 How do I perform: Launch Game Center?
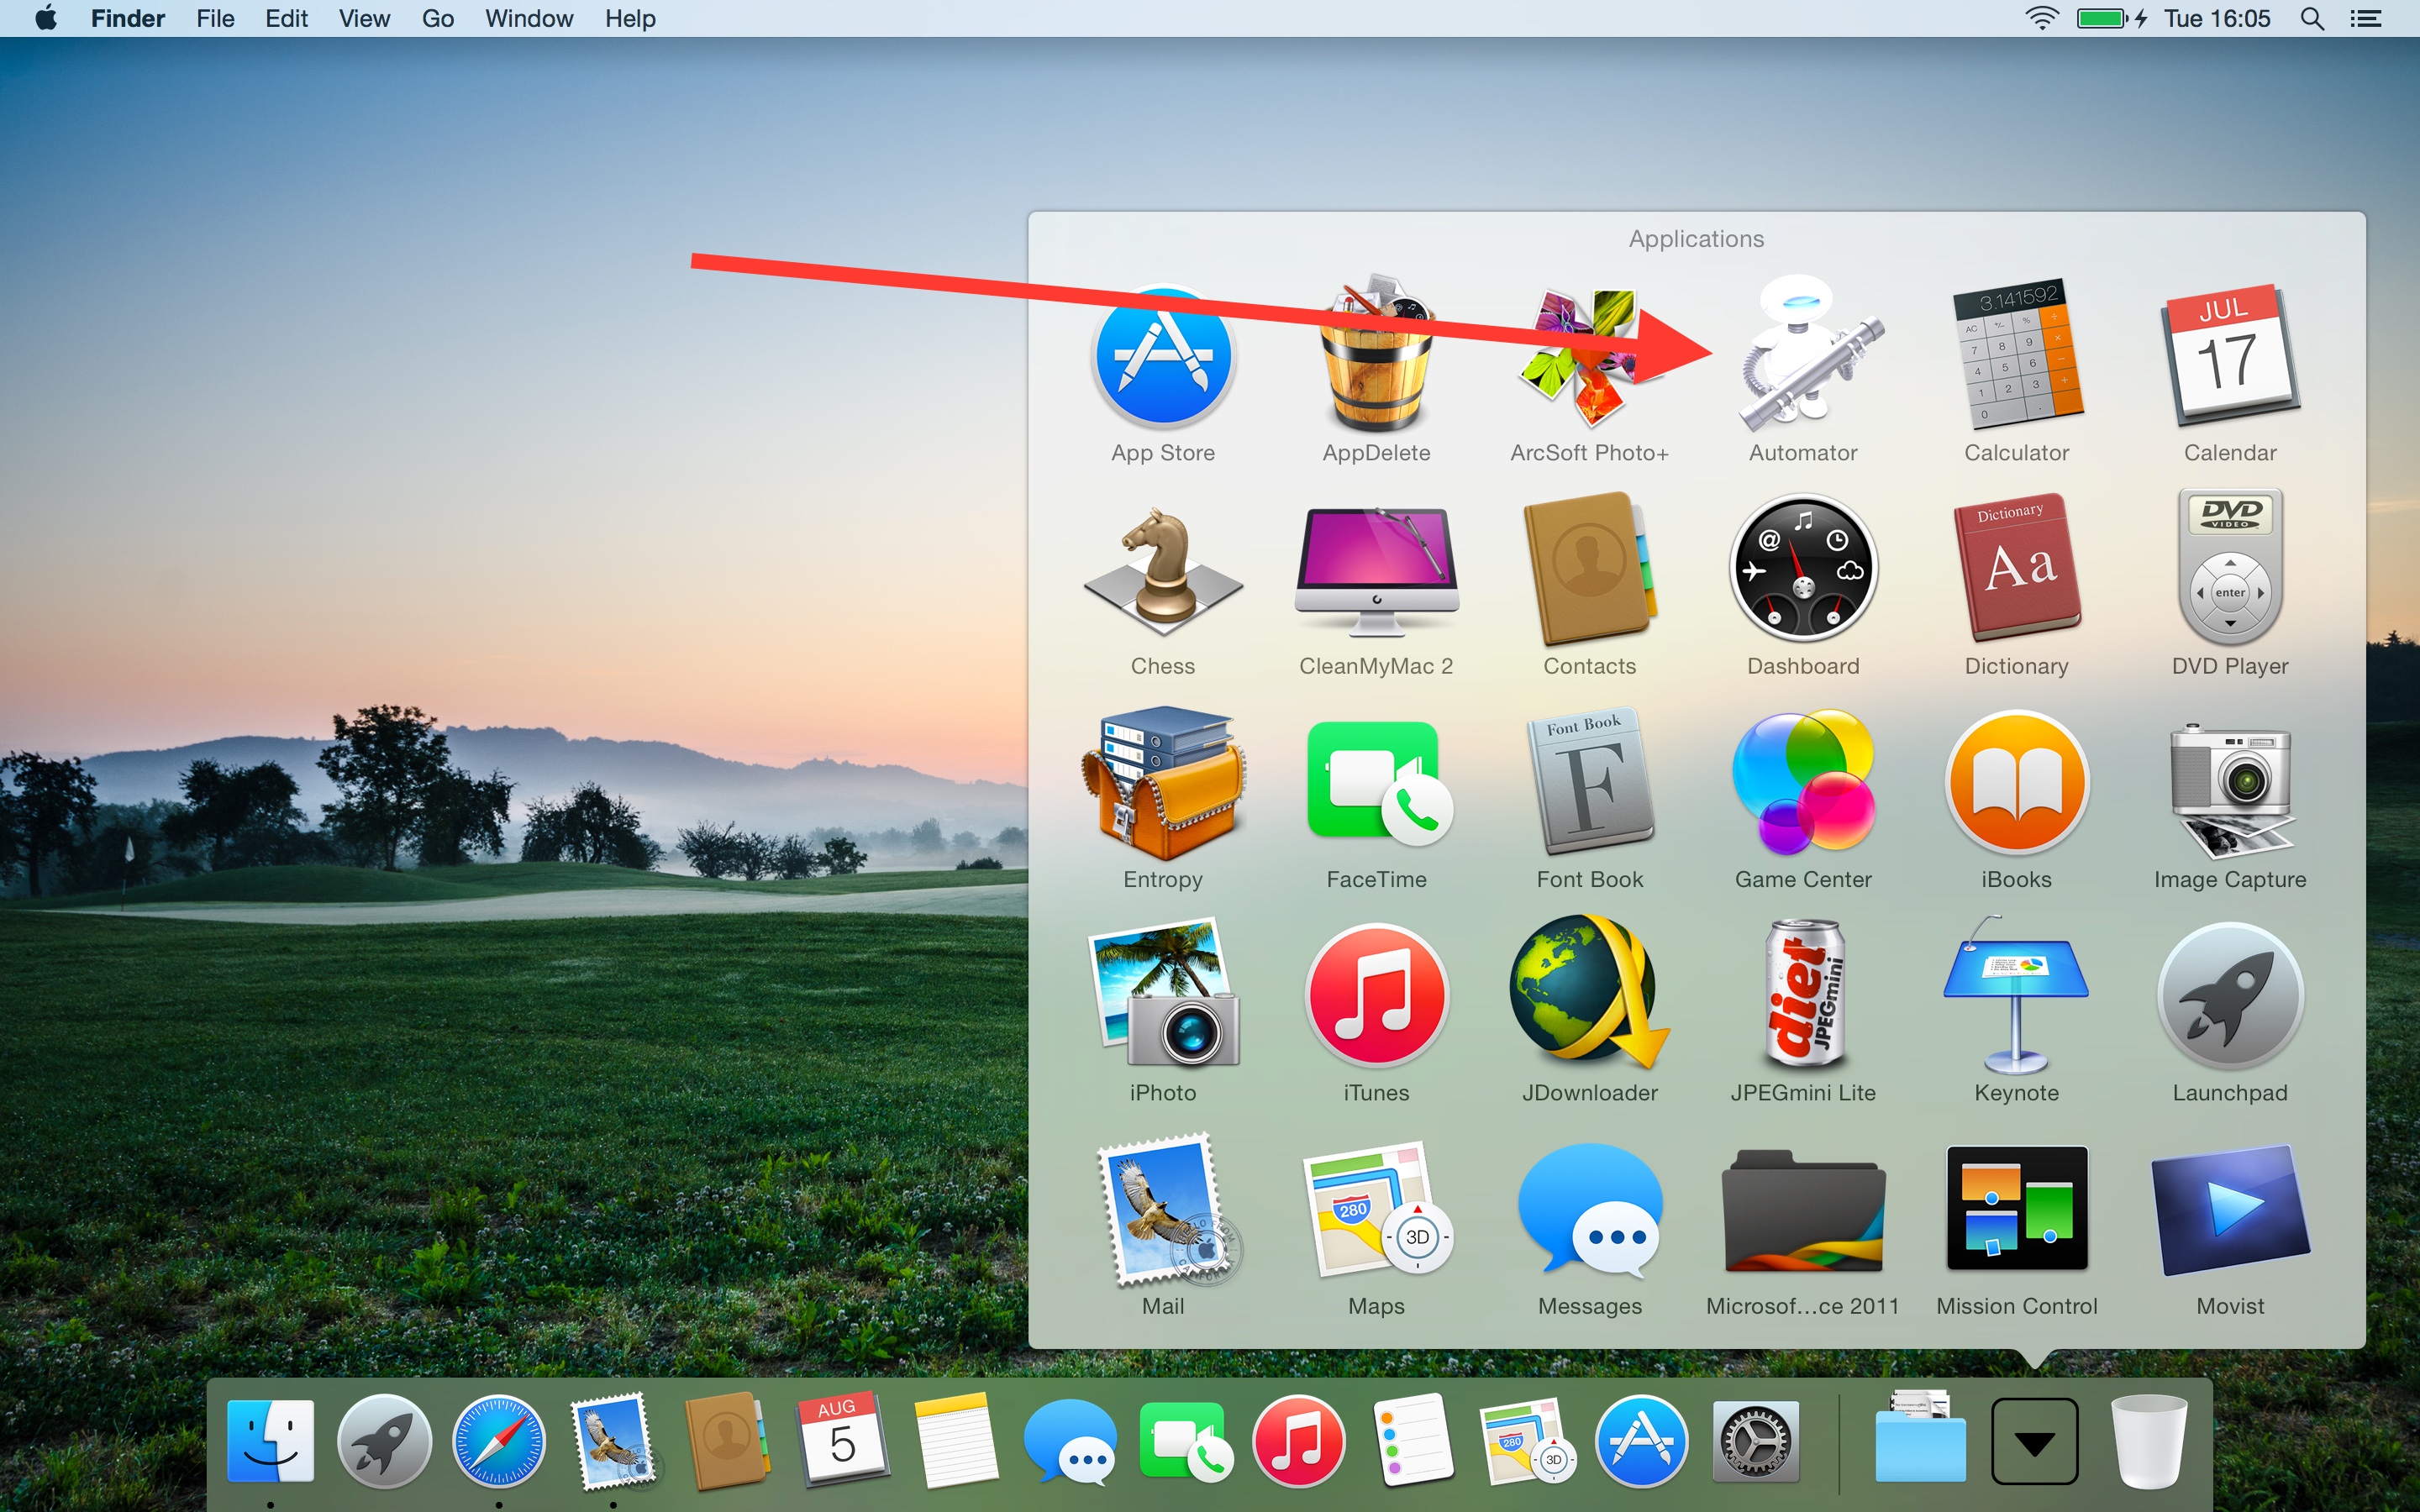pyautogui.click(x=1803, y=782)
